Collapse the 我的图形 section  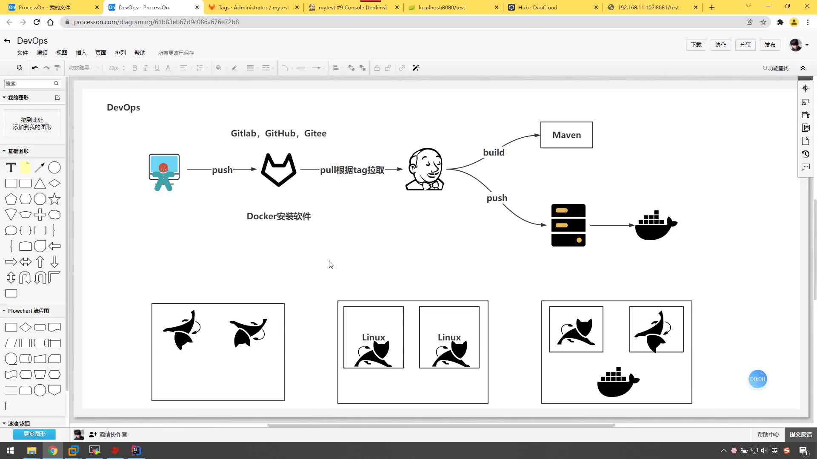[x=4, y=98]
